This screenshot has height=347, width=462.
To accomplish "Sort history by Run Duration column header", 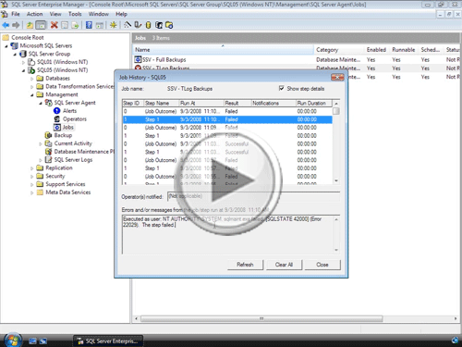I will point(314,103).
